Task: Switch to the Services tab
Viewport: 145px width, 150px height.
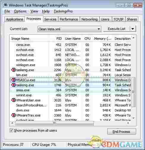Action: (x=51, y=19)
